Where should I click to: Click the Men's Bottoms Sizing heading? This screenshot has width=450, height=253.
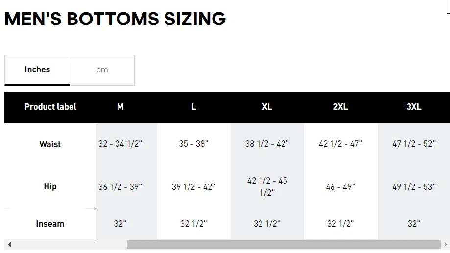(115, 19)
